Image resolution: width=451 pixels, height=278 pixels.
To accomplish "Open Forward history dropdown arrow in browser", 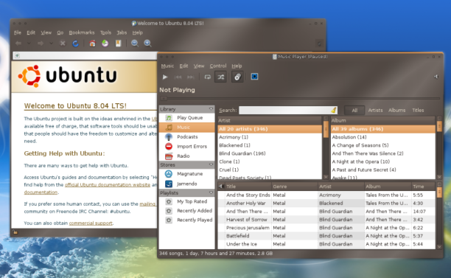I will tap(51, 44).
